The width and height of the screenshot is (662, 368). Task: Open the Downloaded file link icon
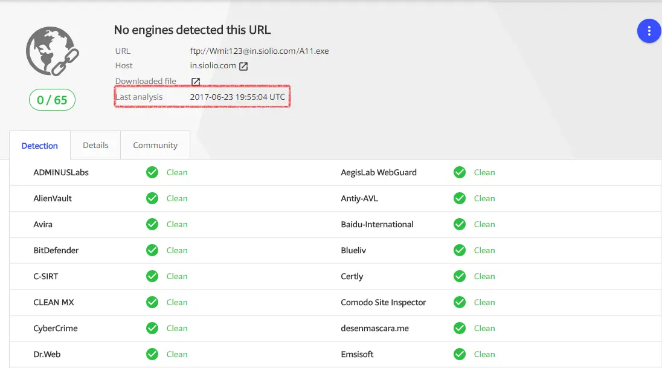pos(196,82)
